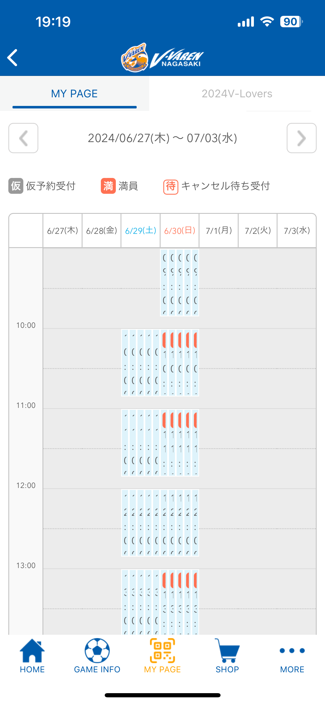Tap the 7/1(月) column header
325x704 pixels.
[219, 230]
